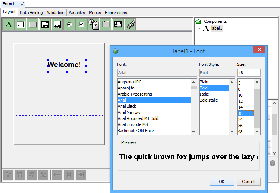The height and width of the screenshot is (193, 280).
Task: Select the checkbox component tool
Action: (81, 24)
